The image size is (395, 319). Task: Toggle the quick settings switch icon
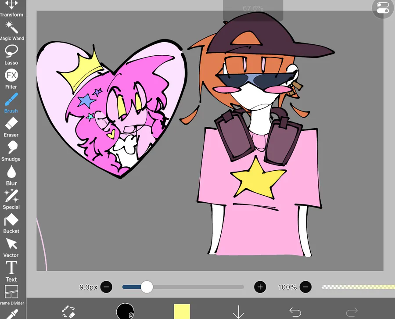[383, 8]
